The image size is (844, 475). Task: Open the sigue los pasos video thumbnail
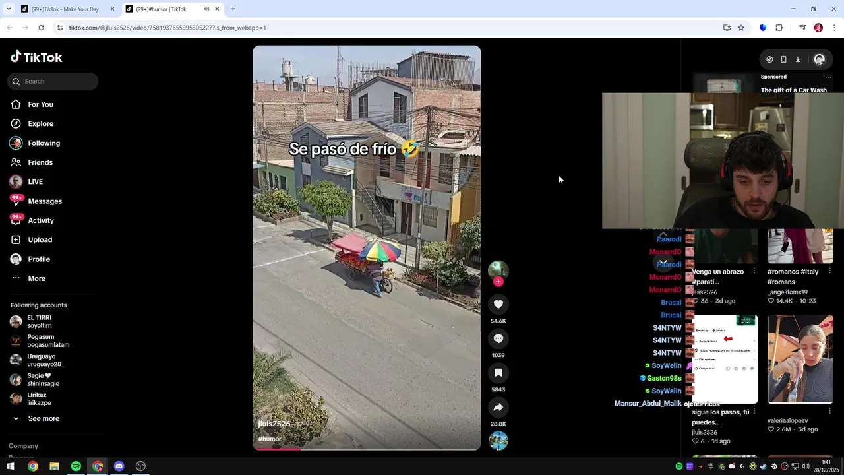[725, 359]
